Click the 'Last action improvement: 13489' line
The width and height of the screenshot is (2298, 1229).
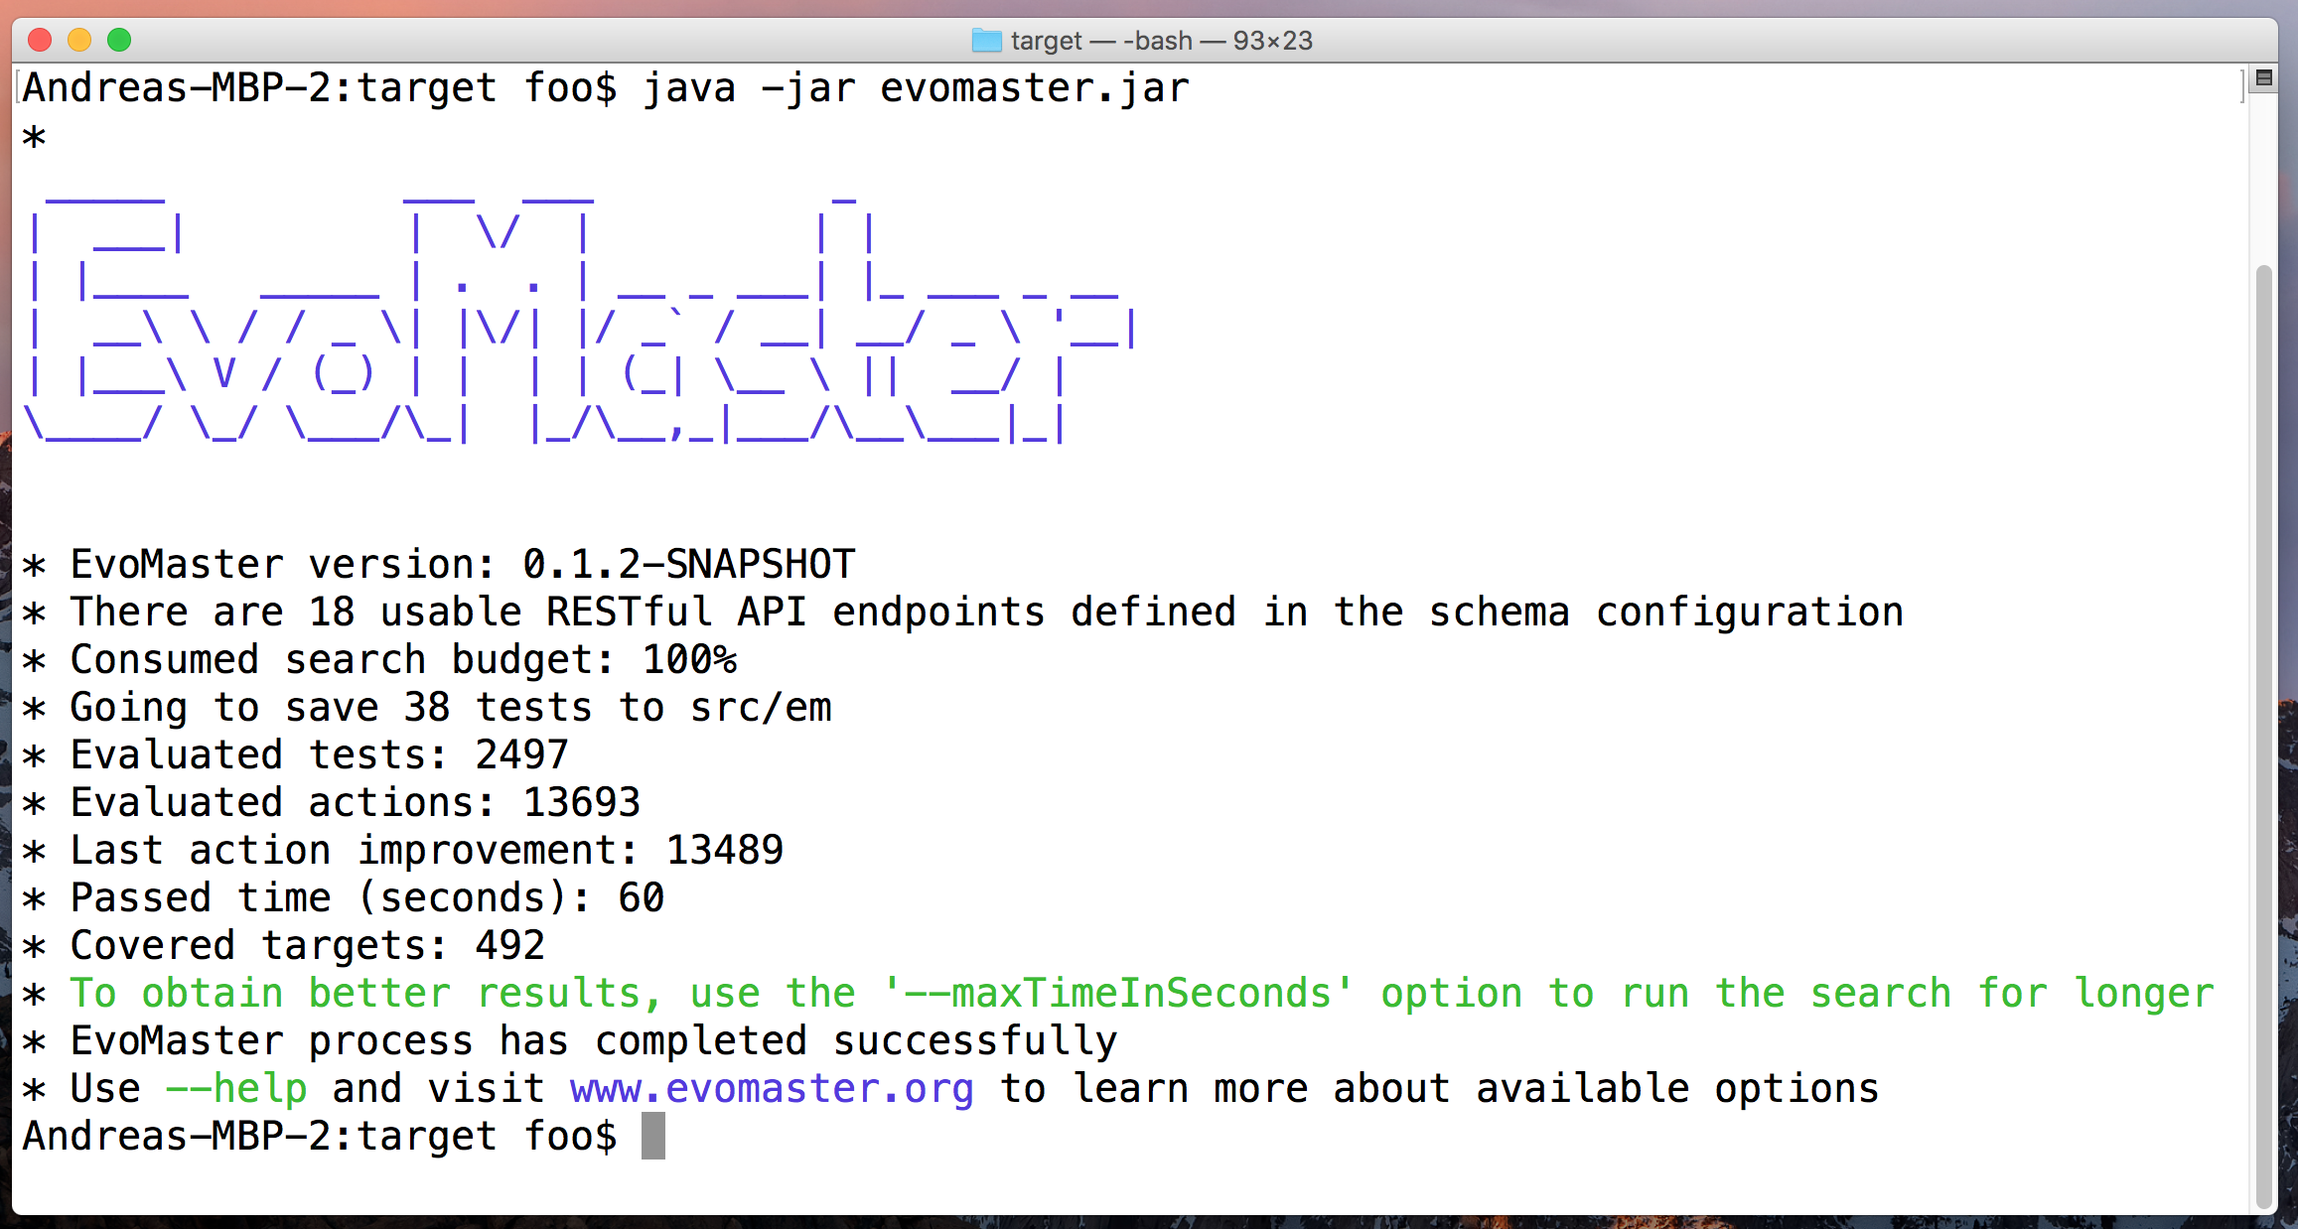click(x=427, y=851)
